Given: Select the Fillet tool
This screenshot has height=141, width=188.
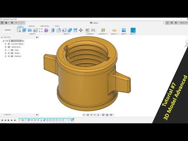Looking at the screenshot, I should 59,30.
